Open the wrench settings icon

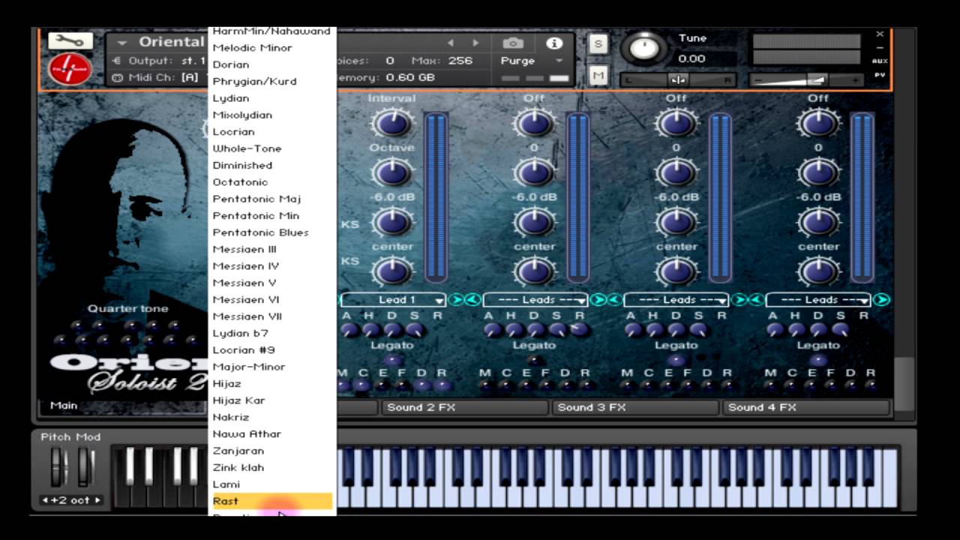click(x=70, y=41)
